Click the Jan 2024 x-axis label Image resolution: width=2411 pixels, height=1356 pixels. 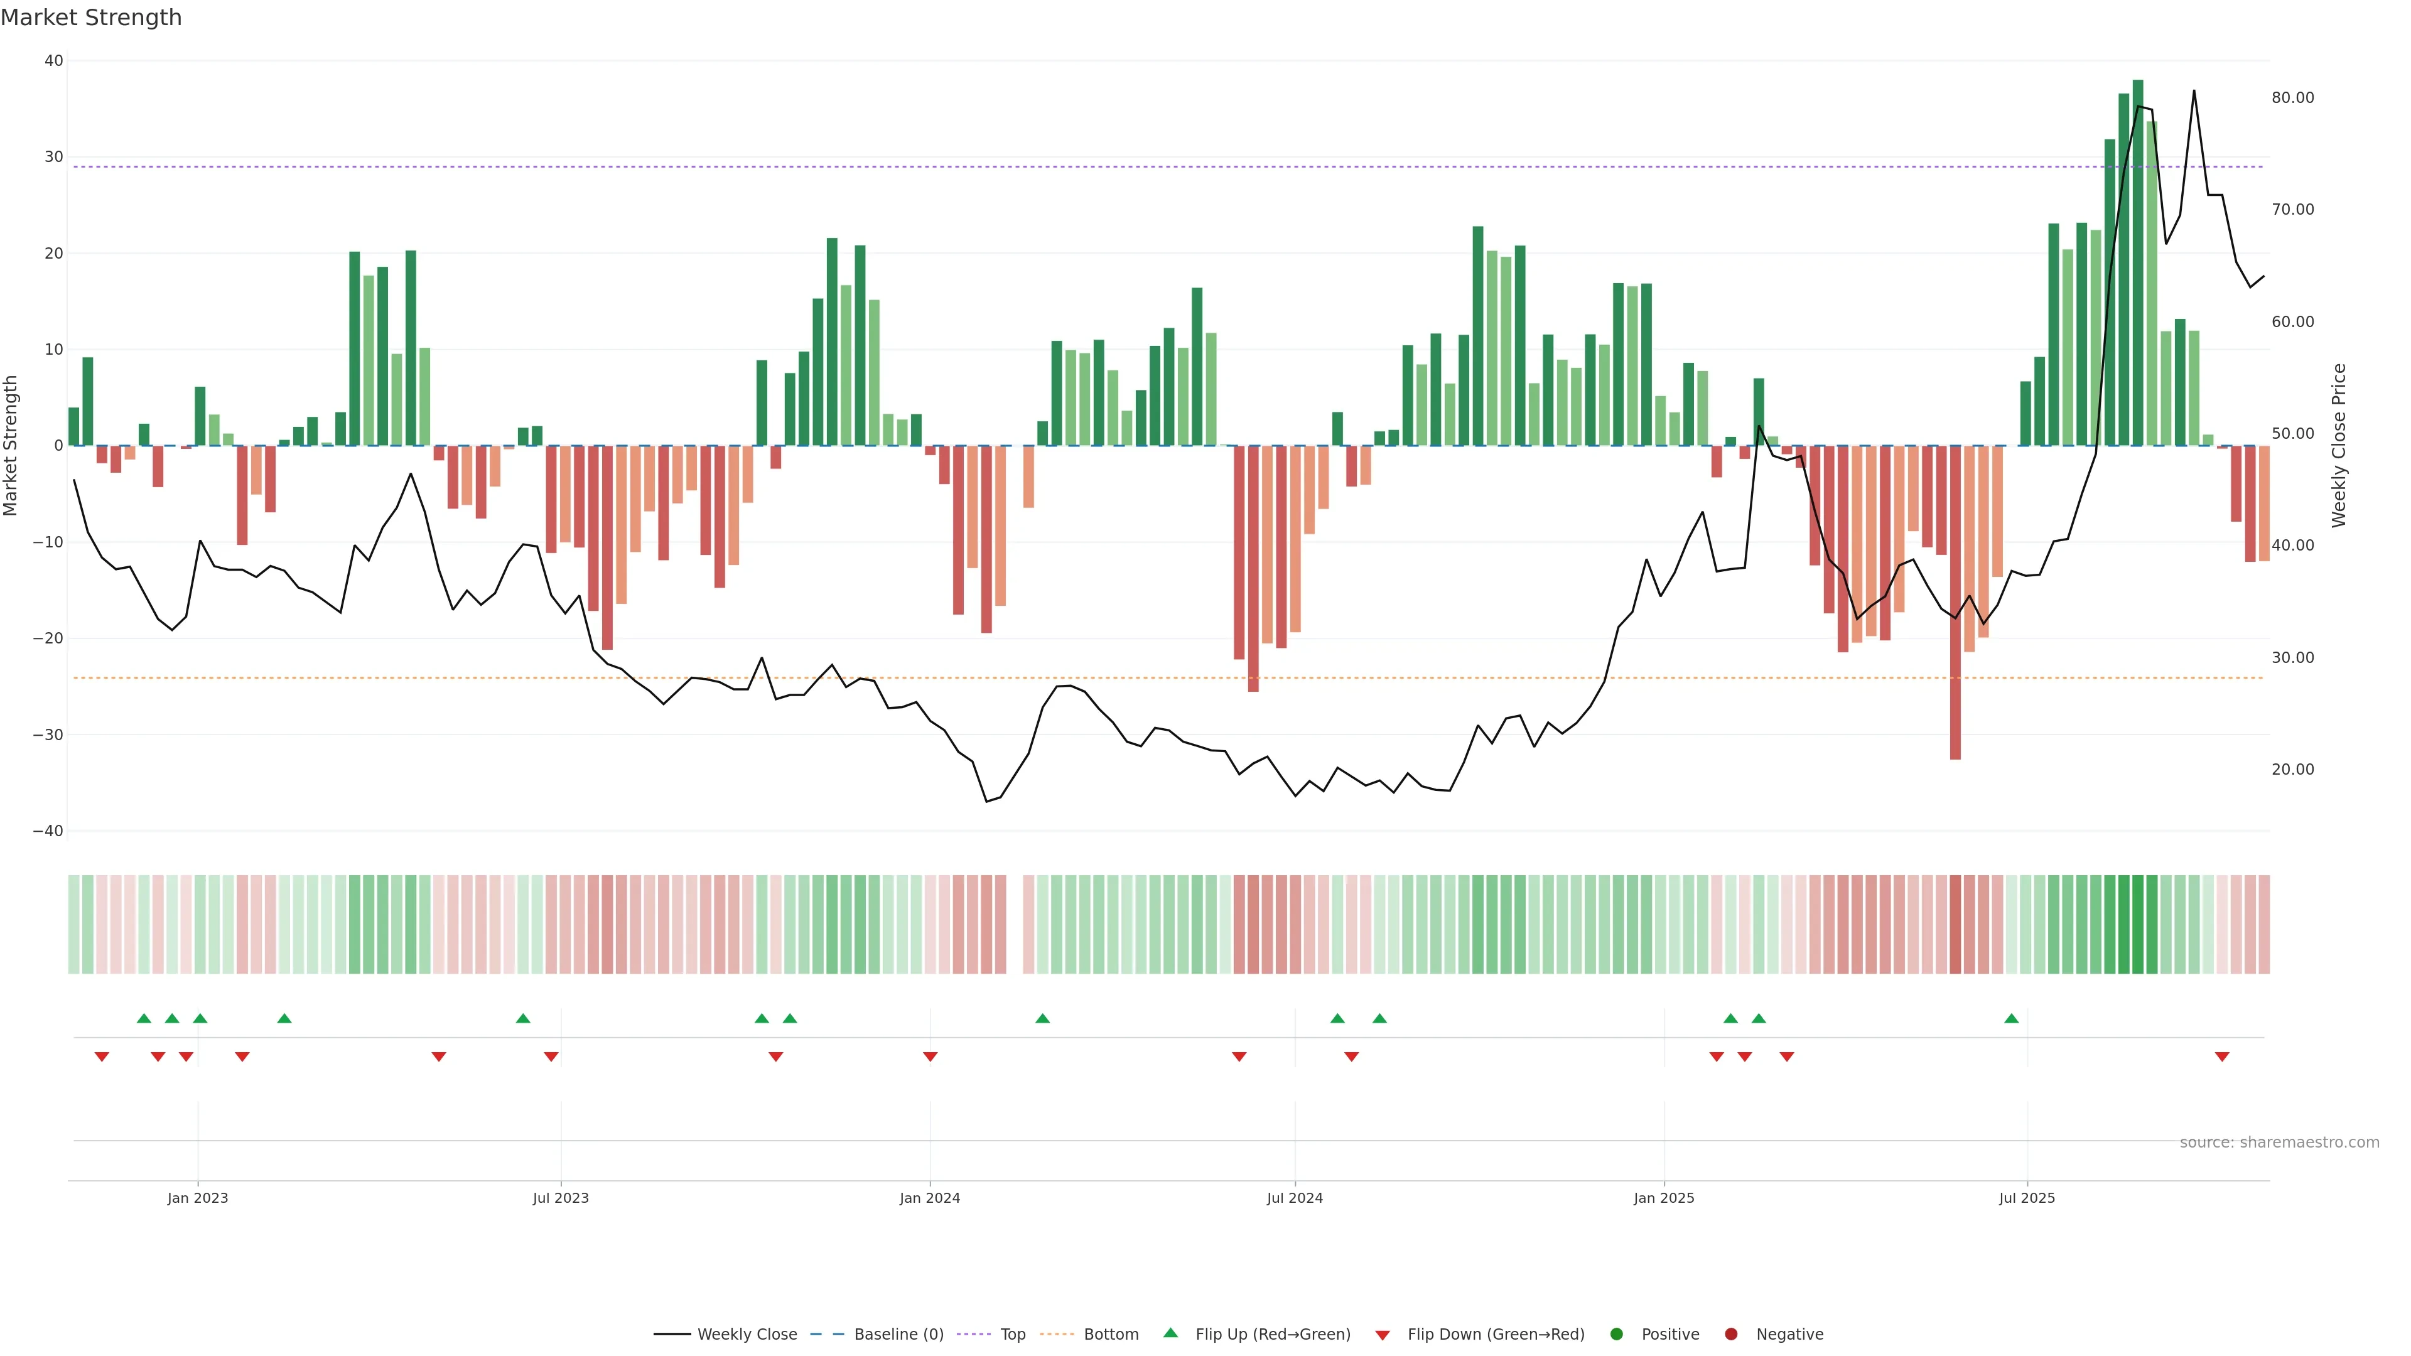929,1198
